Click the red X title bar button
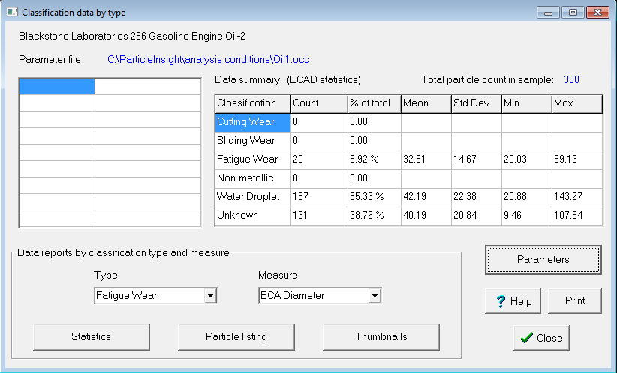The width and height of the screenshot is (617, 373). click(x=597, y=13)
